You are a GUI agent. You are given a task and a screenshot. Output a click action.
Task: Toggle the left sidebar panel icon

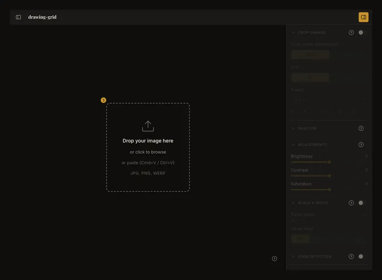click(x=18, y=17)
